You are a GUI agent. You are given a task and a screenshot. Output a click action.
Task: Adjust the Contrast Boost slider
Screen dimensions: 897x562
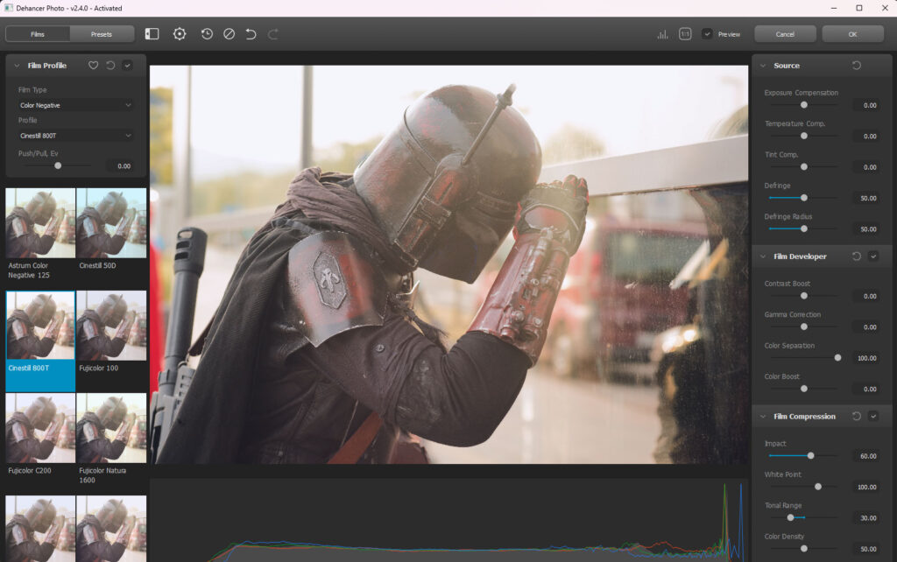click(x=804, y=296)
